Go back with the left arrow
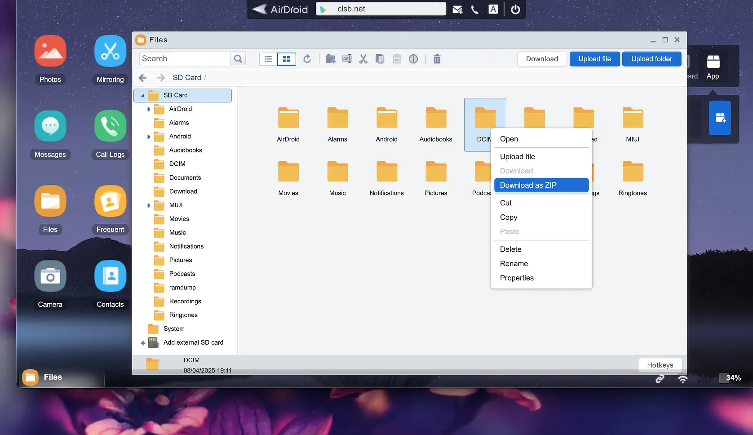The width and height of the screenshot is (753, 435). (143, 78)
